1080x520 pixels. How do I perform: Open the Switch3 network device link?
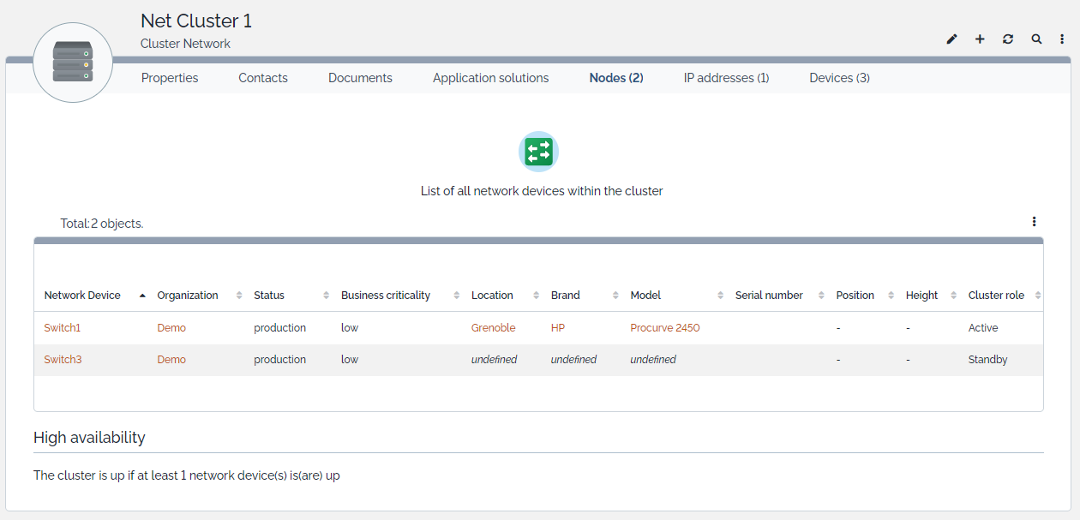tap(63, 360)
